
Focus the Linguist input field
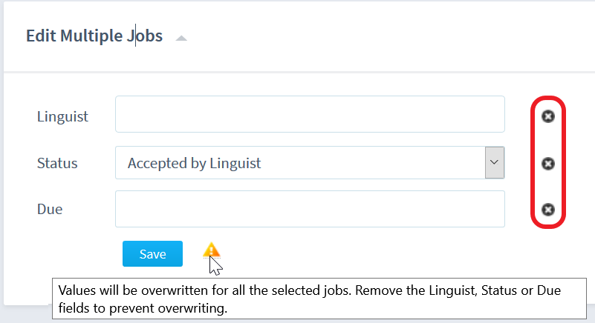click(x=310, y=114)
